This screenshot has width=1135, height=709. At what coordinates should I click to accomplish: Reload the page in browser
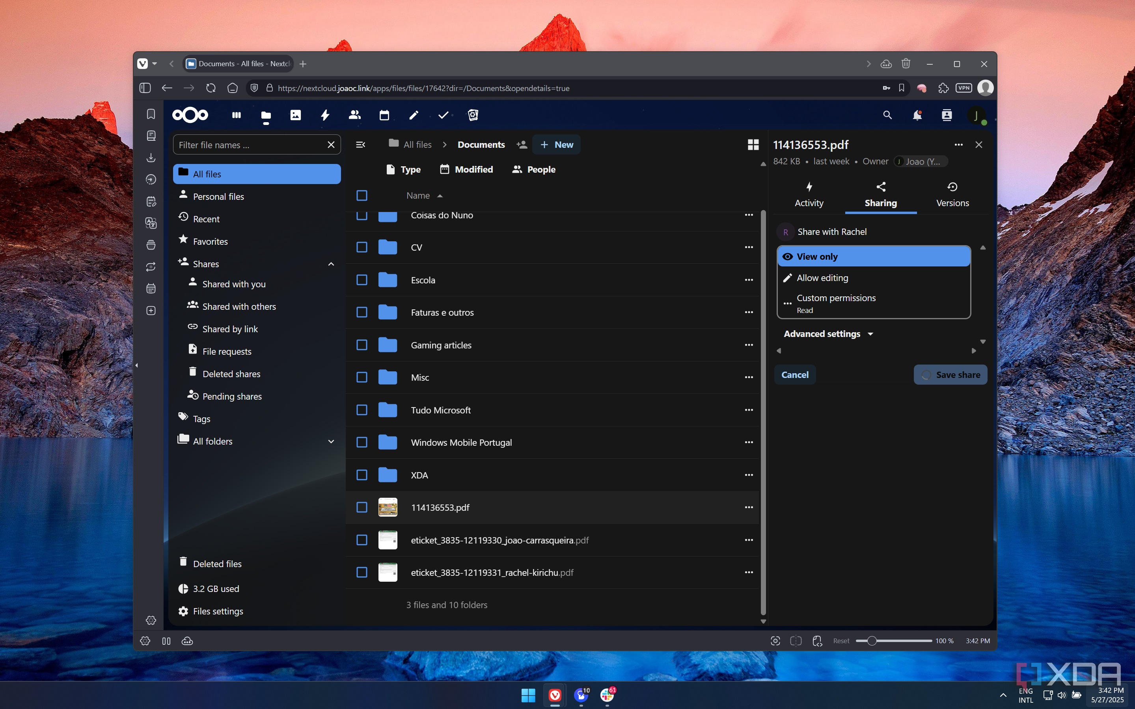(x=211, y=88)
